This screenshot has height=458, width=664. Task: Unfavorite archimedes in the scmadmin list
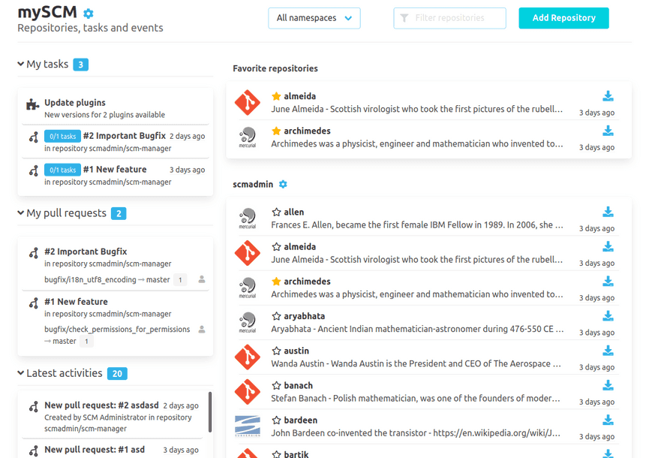coord(276,282)
